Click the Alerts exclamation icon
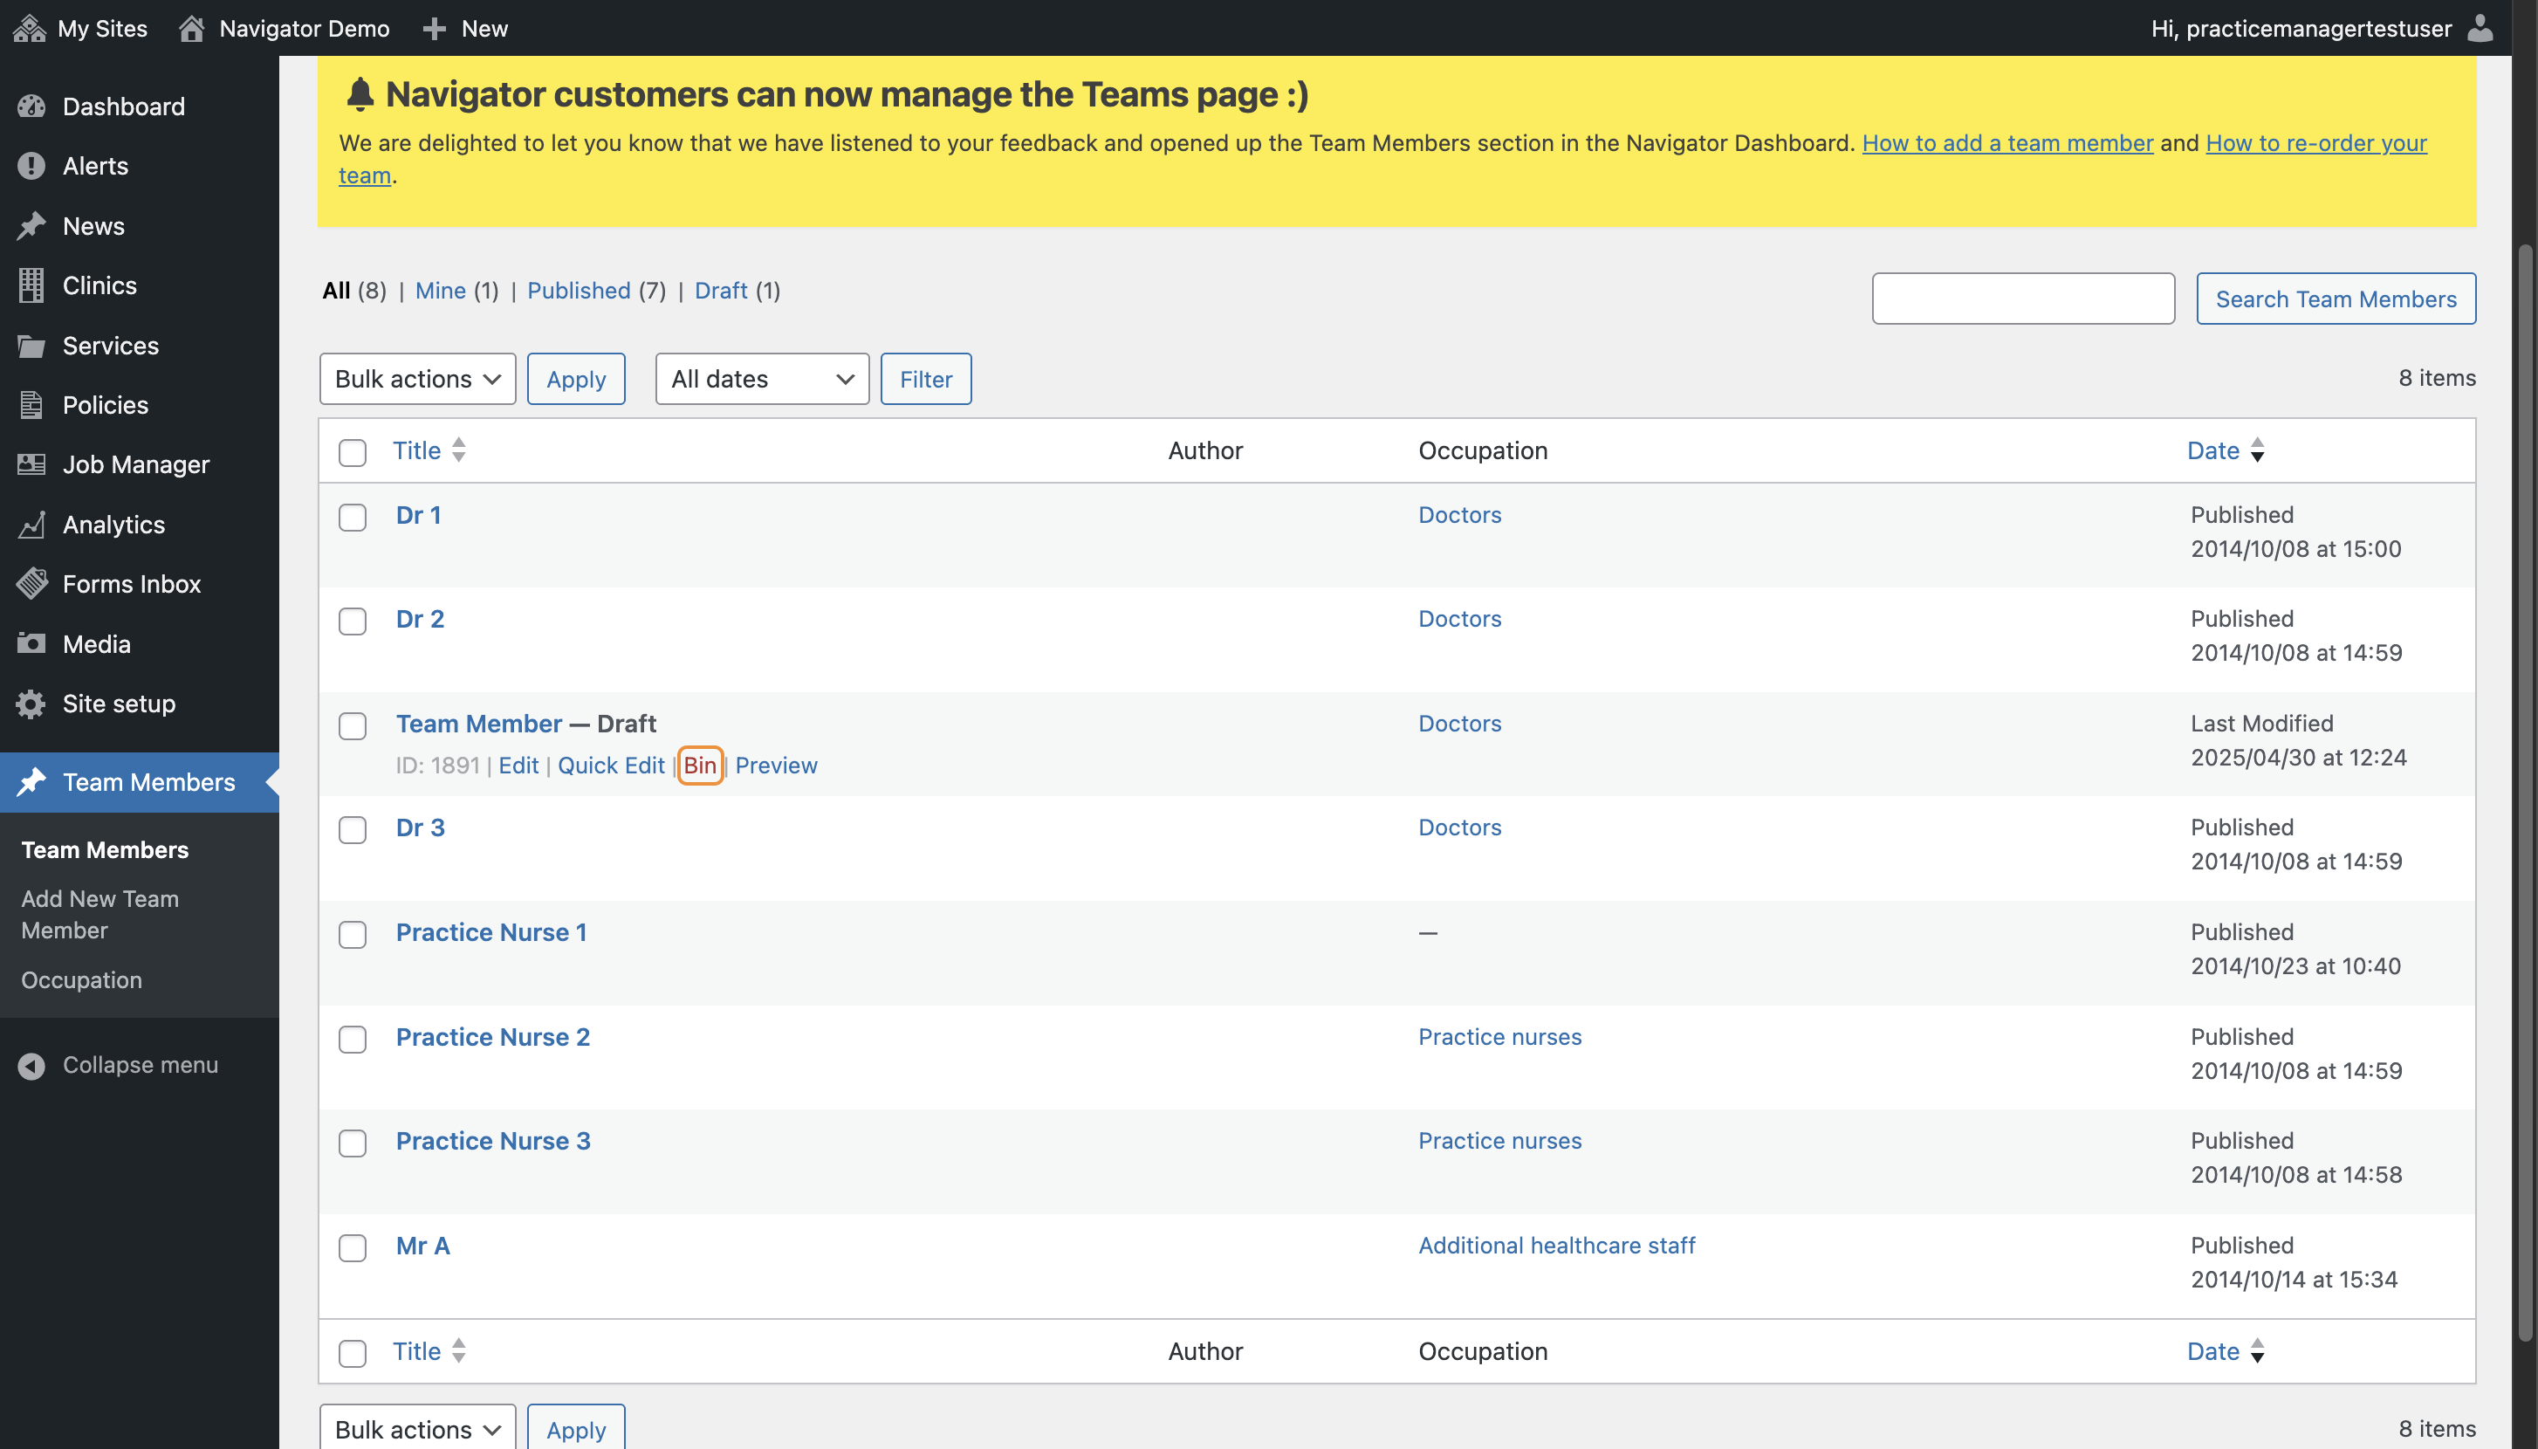The image size is (2538, 1449). (31, 166)
